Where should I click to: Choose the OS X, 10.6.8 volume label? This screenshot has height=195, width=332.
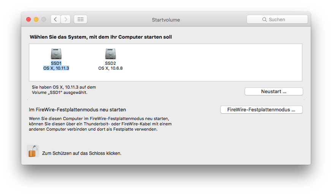click(110, 68)
